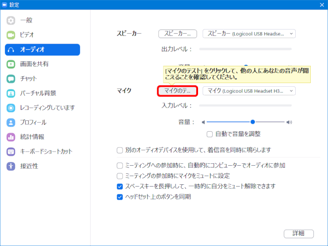Close the 設定 window
This screenshot has width=328, height=246.
point(322,5)
